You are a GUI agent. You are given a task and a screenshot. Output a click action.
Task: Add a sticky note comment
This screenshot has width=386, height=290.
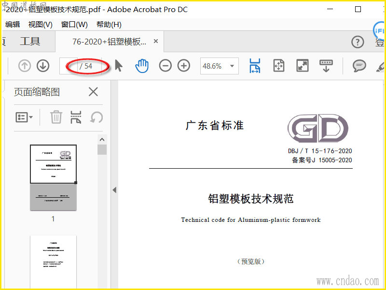click(359, 66)
